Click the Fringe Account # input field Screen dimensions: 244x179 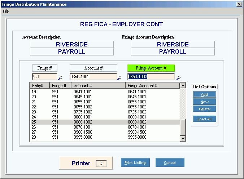[x=151, y=77]
